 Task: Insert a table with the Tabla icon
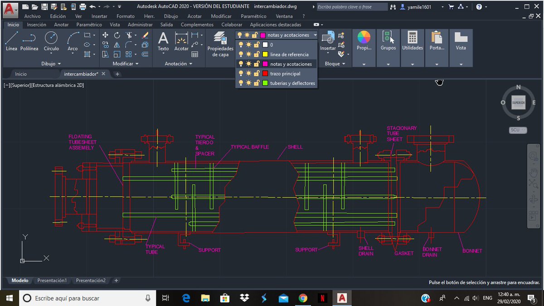[x=195, y=54]
